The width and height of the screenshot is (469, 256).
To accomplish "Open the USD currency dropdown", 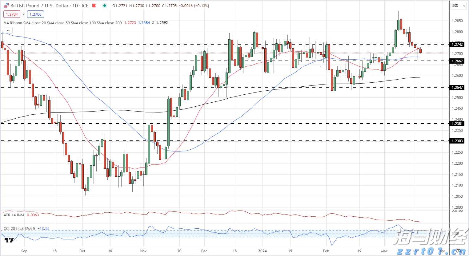I will click(458, 6).
